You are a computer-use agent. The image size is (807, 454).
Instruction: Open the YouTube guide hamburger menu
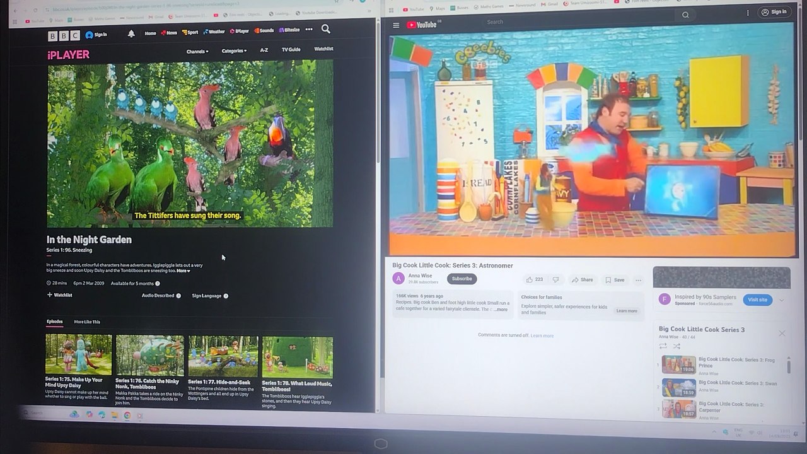pos(396,25)
